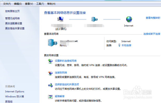The image size is (161, 103).
Task: Open the 查看(V) menu
Action: pyautogui.click(x=29, y=4)
